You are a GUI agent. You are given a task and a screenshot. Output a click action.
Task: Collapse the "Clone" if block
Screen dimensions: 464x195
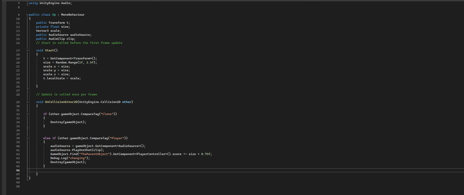[x=27, y=114]
